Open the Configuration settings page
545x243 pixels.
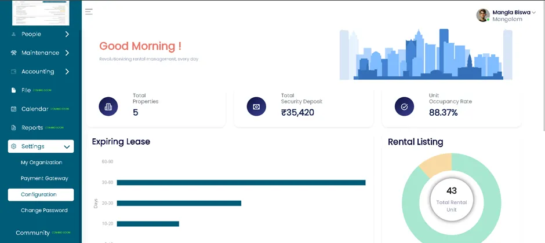(41, 194)
